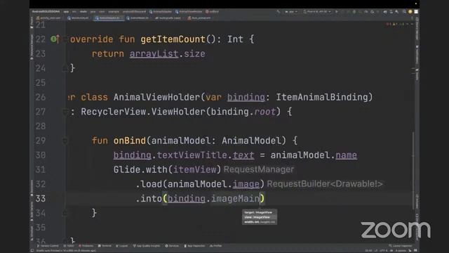
Task: Click the underlined arrayList reference on line 23
Action: pyautogui.click(x=154, y=54)
